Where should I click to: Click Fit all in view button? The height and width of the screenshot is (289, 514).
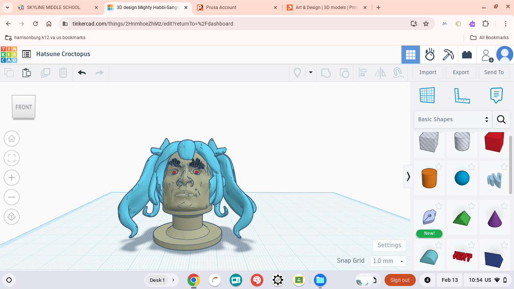click(x=12, y=158)
